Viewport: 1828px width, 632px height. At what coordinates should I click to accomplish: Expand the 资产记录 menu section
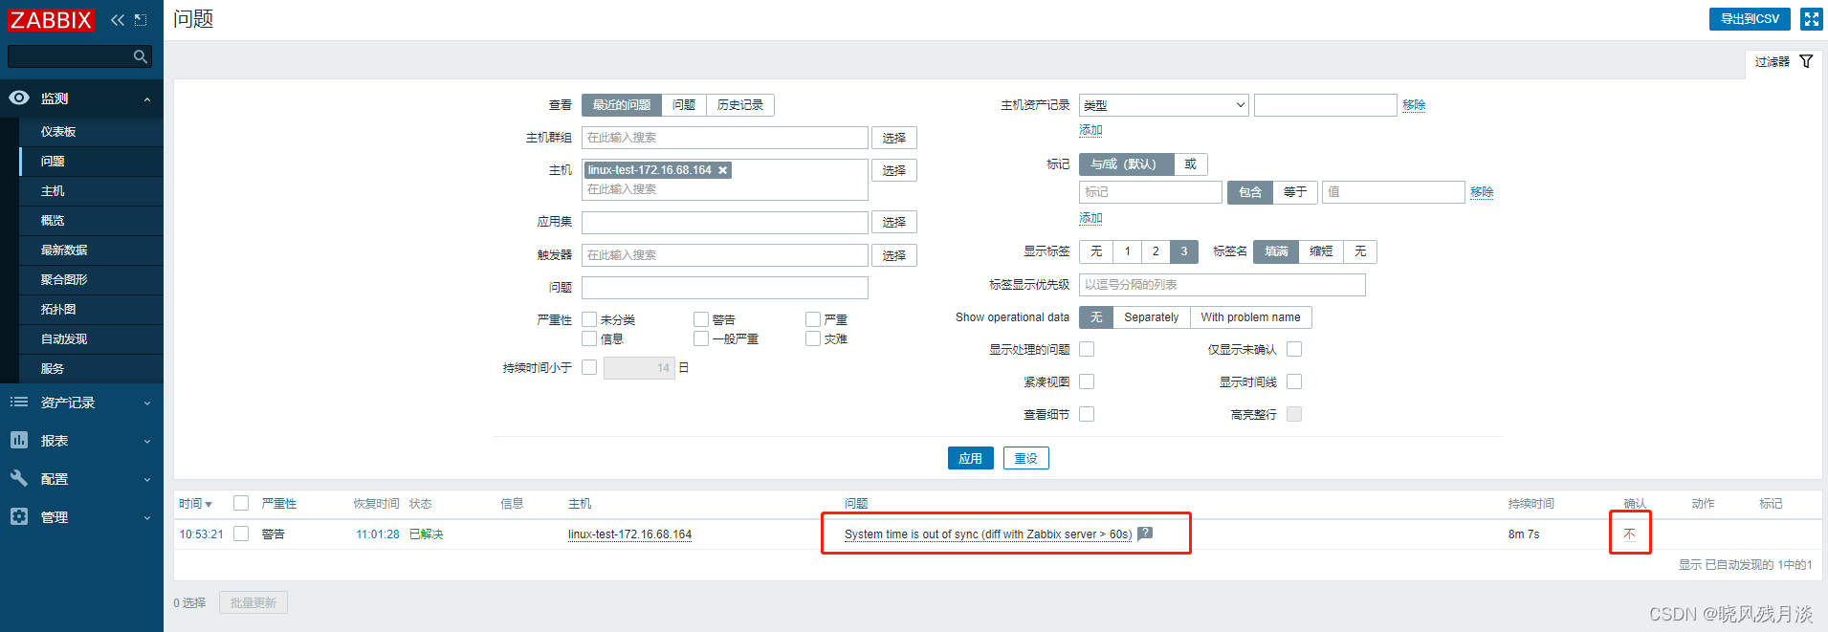click(x=147, y=403)
